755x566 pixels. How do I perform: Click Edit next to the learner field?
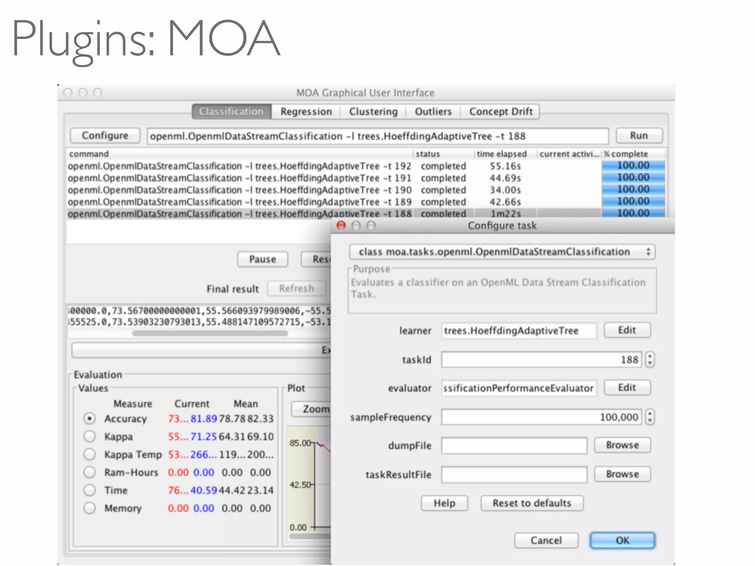pyautogui.click(x=627, y=330)
